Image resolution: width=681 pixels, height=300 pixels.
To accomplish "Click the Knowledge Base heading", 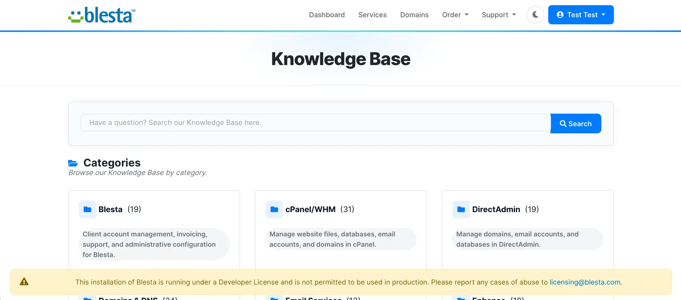I will pos(340,59).
